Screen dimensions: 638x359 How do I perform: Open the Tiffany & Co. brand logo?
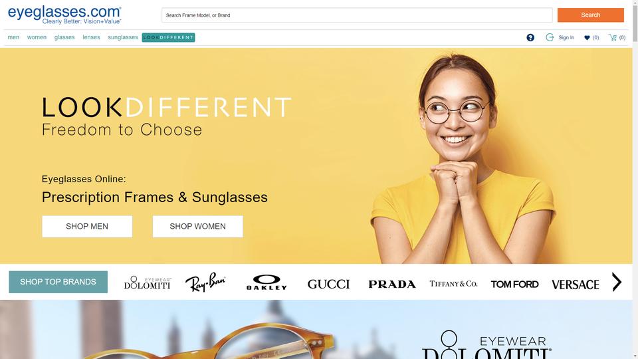(453, 284)
